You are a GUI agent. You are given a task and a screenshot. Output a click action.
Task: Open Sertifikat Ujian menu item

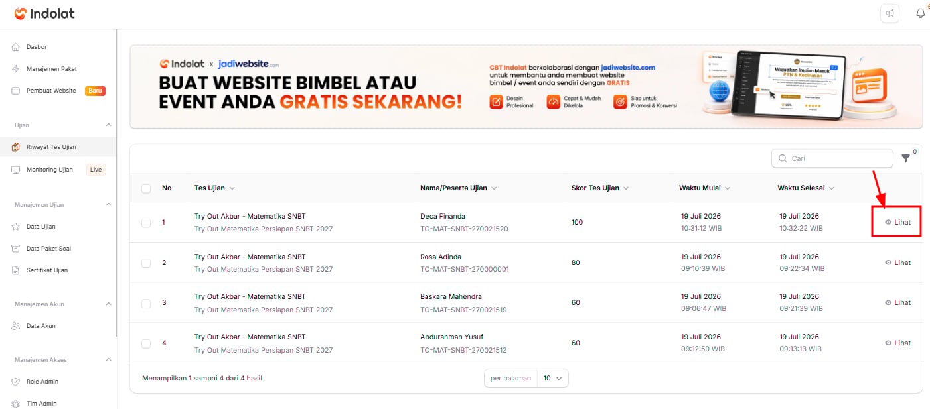(47, 270)
